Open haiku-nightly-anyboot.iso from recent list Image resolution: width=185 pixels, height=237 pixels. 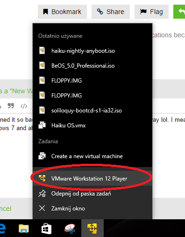tap(92, 51)
